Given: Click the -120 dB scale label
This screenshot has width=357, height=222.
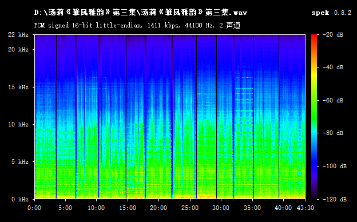Looking at the screenshot, I should point(335,200).
